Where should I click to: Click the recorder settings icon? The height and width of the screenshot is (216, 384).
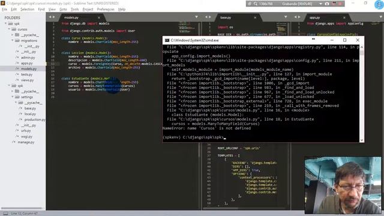[250, 4]
